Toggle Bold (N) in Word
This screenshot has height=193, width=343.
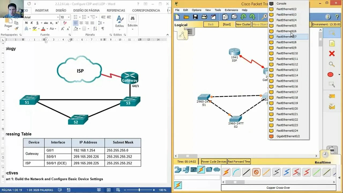pos(26,23)
